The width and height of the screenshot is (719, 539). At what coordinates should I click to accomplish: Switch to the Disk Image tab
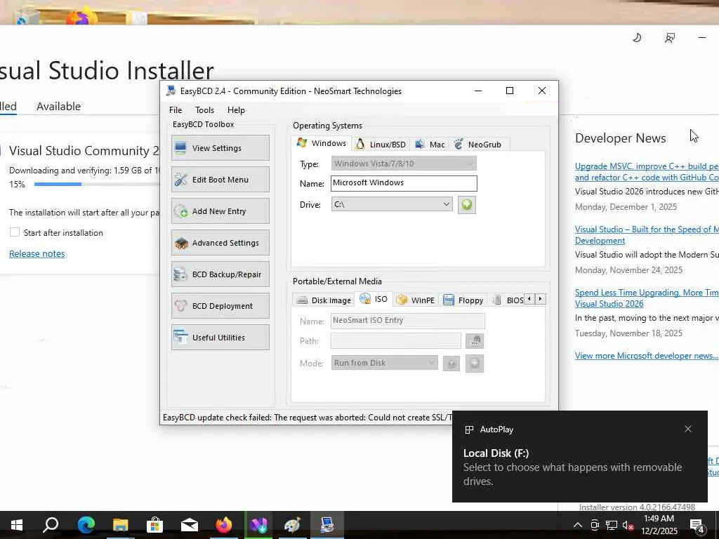pos(324,300)
